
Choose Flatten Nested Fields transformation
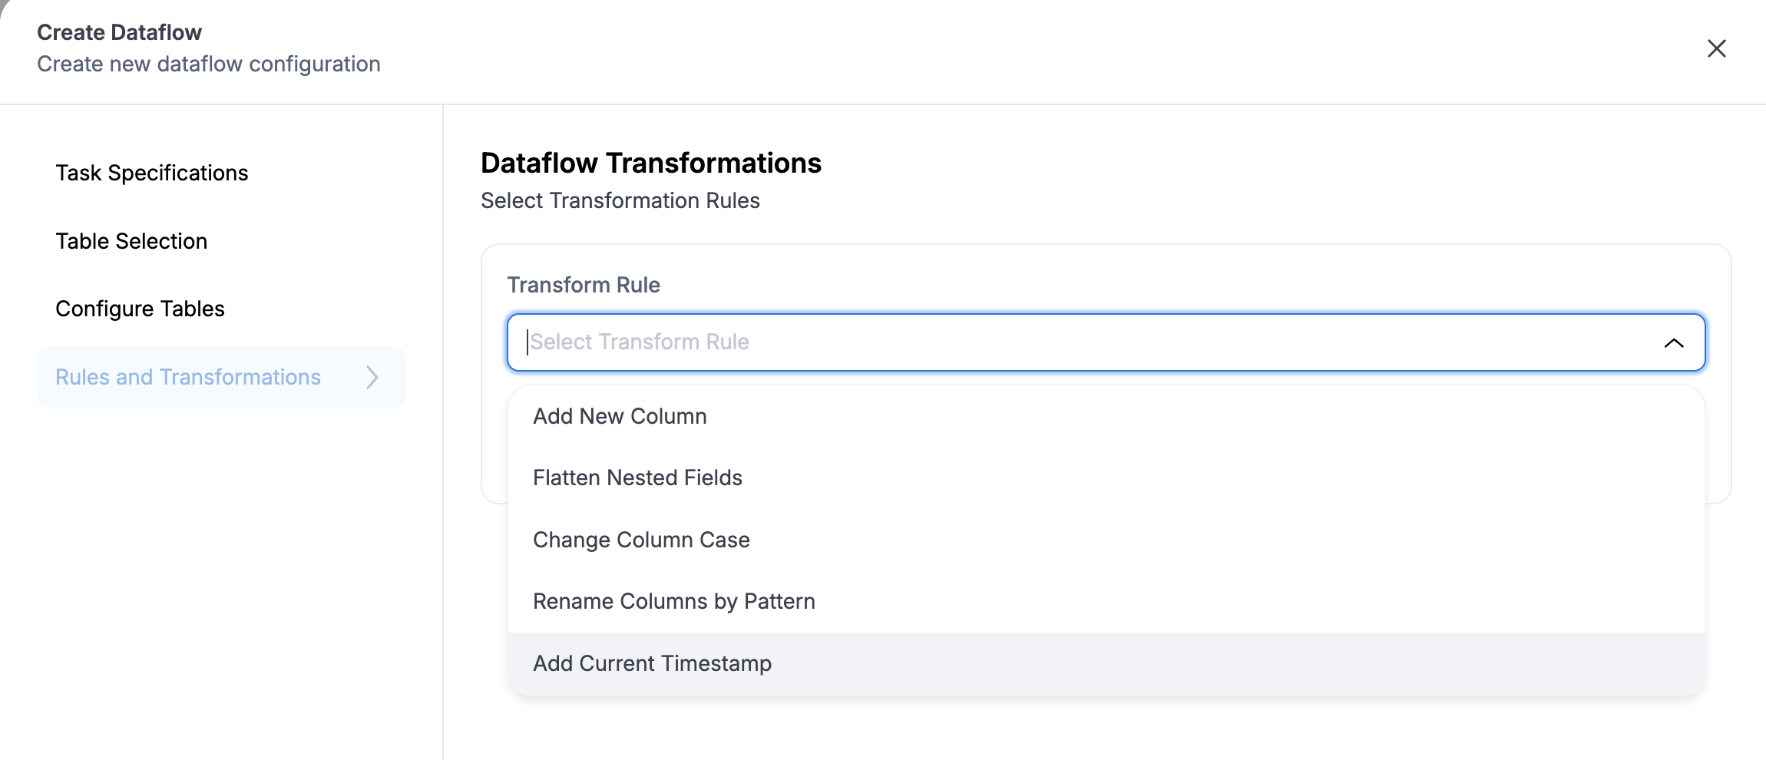point(637,477)
